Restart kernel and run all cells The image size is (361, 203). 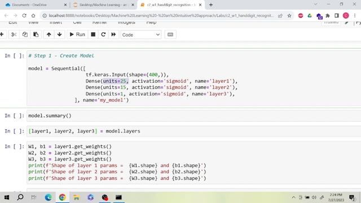(x=113, y=34)
